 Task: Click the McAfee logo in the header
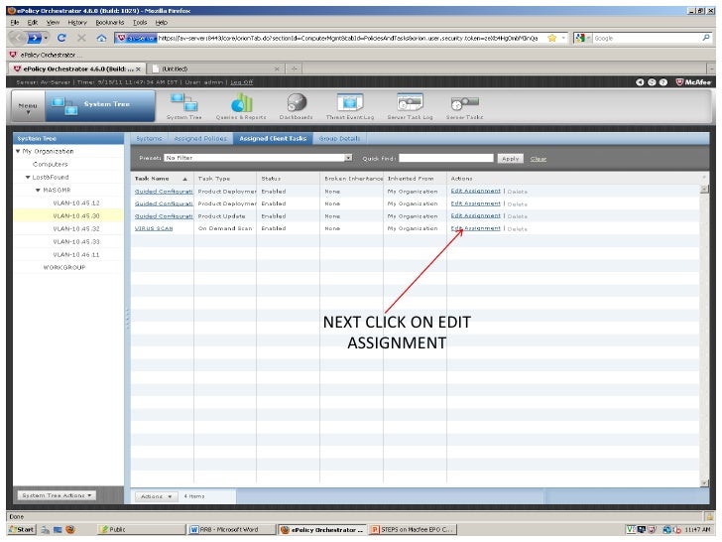click(x=693, y=82)
